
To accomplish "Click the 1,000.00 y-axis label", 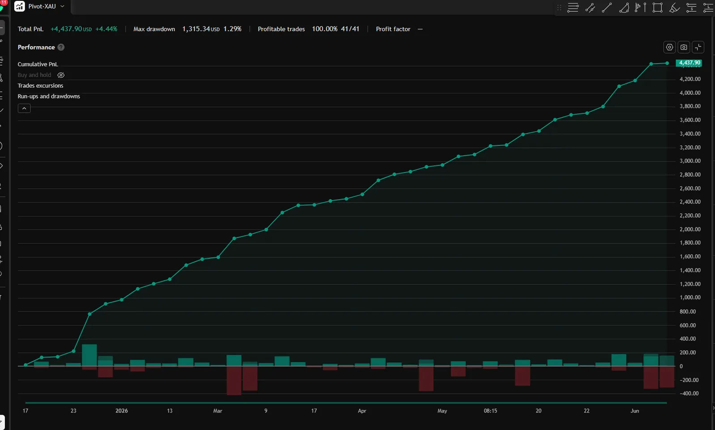I will click(690, 297).
